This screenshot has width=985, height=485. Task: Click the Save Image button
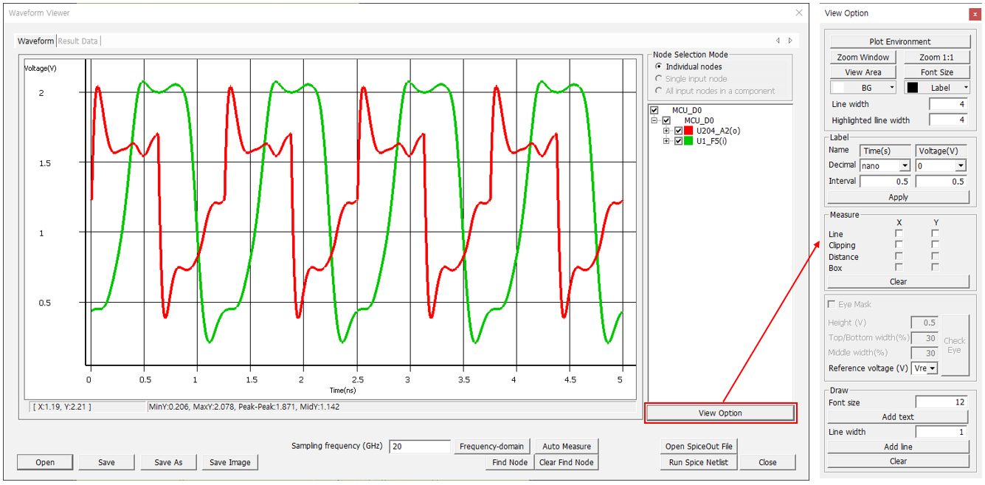[x=229, y=462]
